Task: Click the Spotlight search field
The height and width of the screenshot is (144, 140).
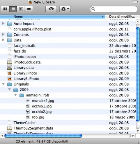Action: [114, 9]
